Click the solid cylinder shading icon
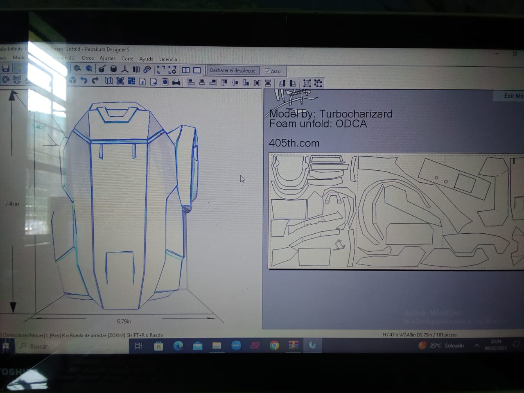Image resolution: width=524 pixels, height=393 pixels. click(114, 69)
